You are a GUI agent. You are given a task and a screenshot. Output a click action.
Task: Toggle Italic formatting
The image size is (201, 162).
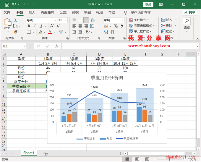point(35,26)
